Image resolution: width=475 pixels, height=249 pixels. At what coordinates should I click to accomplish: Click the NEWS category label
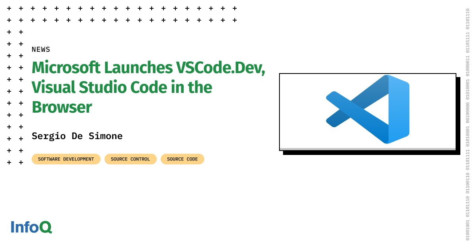click(41, 49)
